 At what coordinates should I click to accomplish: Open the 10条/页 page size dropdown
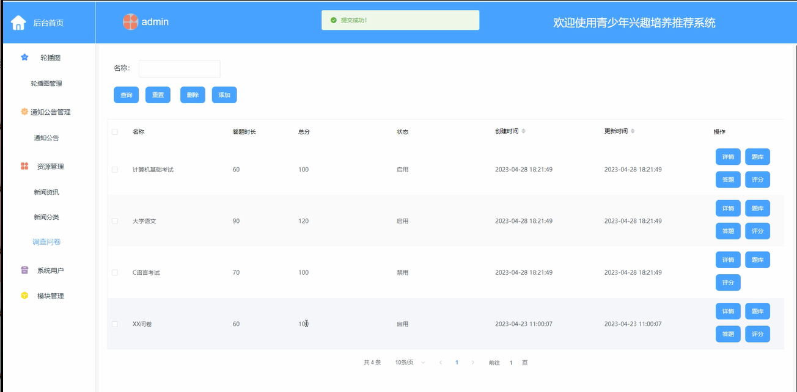[x=410, y=363]
